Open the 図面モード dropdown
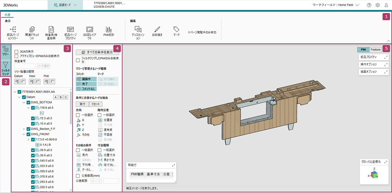 pos(65,5)
